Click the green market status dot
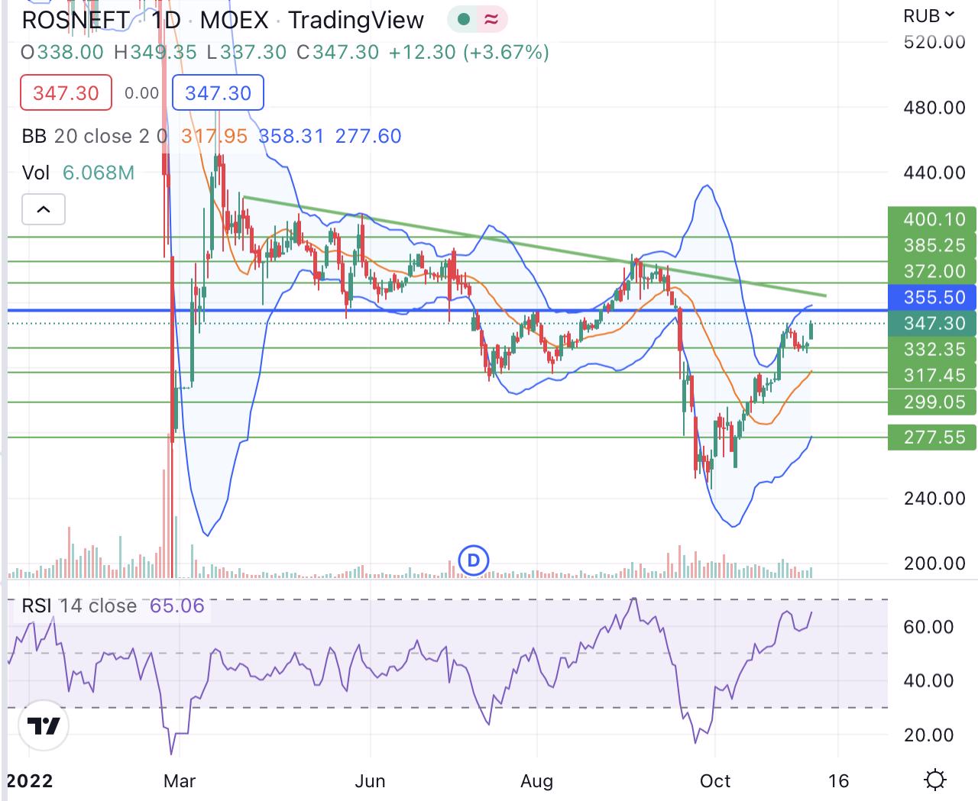Viewport: 978px width, 801px height. 464,20
